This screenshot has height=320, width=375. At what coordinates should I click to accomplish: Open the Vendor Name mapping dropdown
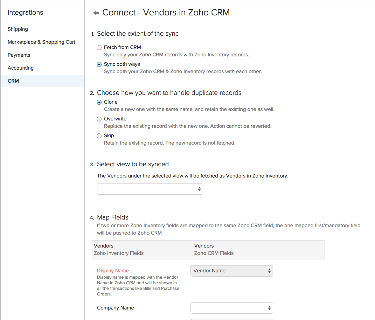(x=231, y=271)
